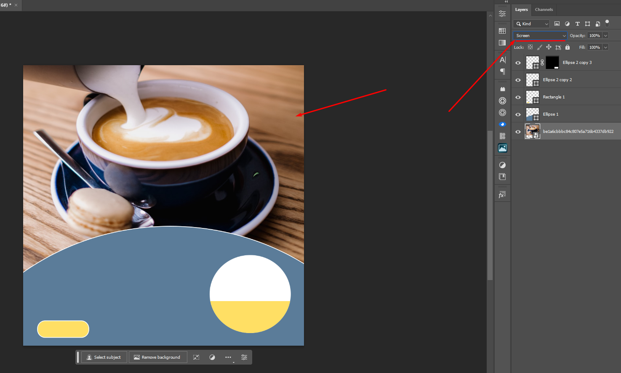Filter layers by type Image icon
The width and height of the screenshot is (621, 373).
coord(557,24)
